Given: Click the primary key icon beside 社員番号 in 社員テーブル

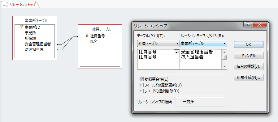Looking at the screenshot, I should pos(87,36).
